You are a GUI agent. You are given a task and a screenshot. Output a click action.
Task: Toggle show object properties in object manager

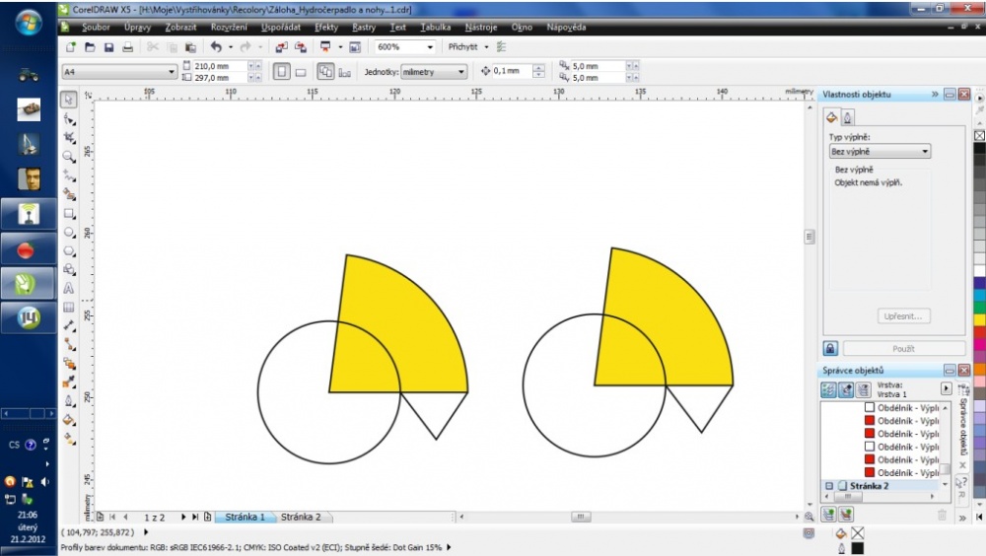pyautogui.click(x=828, y=389)
